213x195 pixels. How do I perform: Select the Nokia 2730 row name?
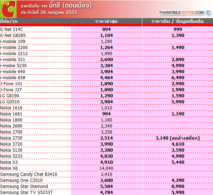click(x=11, y=138)
